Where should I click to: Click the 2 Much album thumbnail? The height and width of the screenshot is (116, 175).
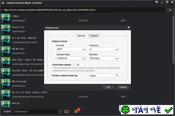(6, 18)
